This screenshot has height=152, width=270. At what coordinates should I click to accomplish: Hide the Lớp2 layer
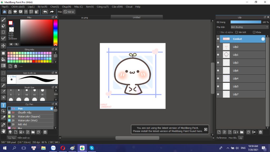[218, 47]
